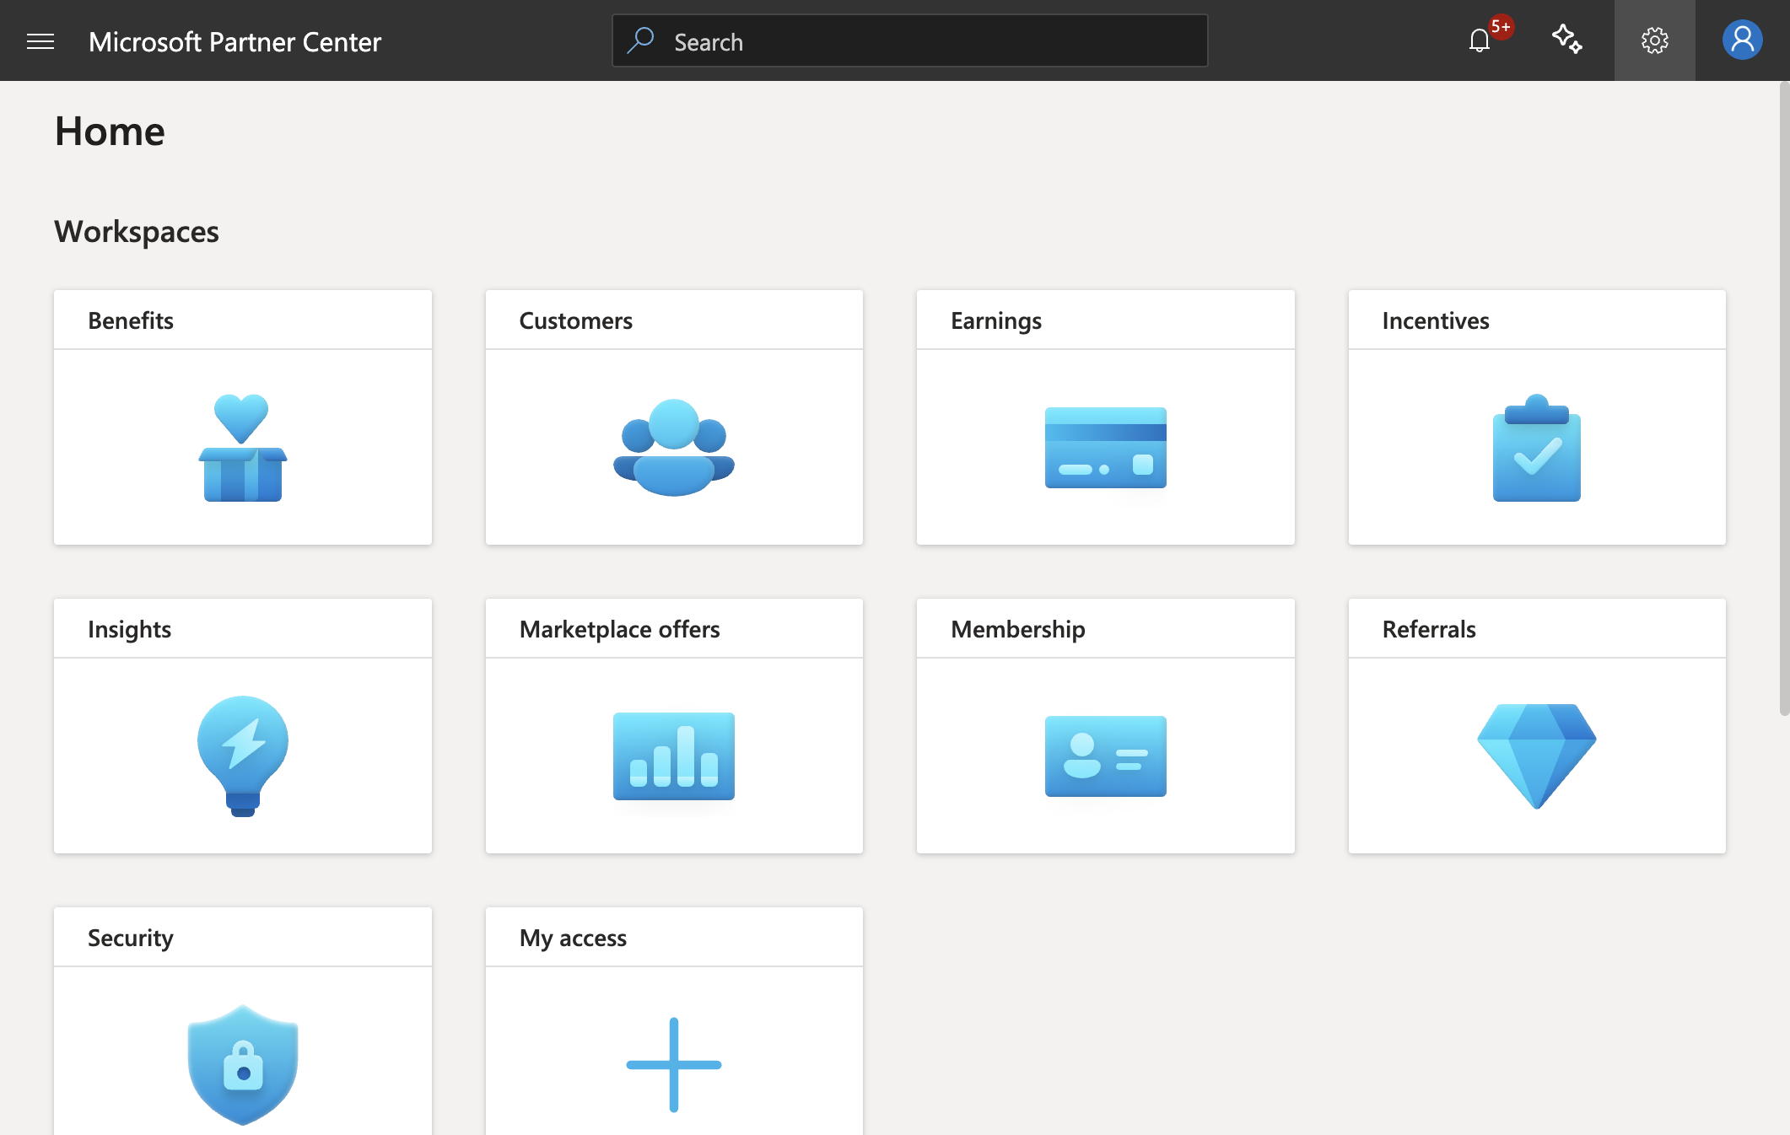Go to Microsoft Partner Center title

coord(235,41)
